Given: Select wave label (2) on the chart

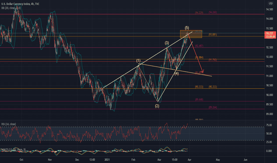Looking at the screenshot, I should pos(157,106).
